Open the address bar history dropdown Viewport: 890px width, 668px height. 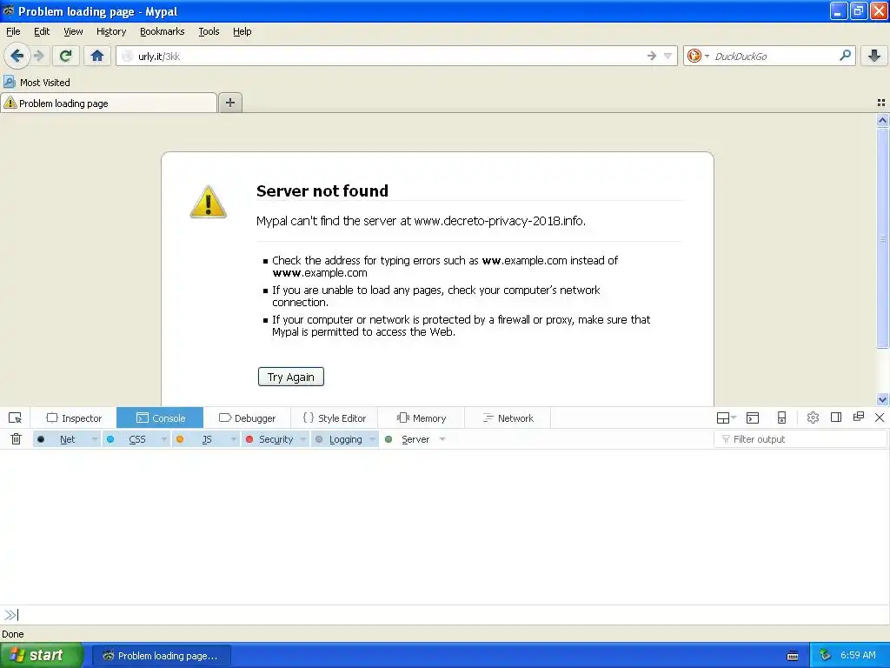pyautogui.click(x=668, y=56)
